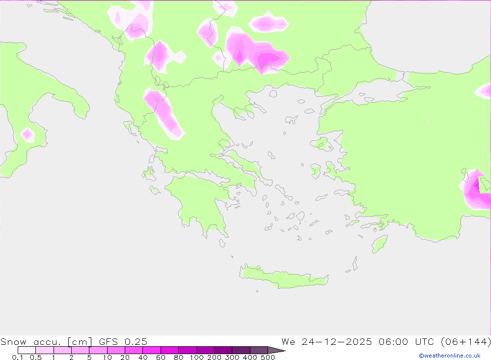This screenshot has width=491, height=360.
Task: Click the 200–300 cm legend color swatch
Action: pyautogui.click(x=223, y=350)
